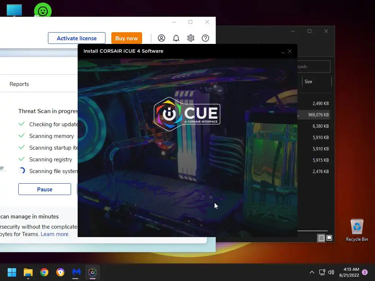Image resolution: width=375 pixels, height=281 pixels.
Task: Click the File Explorer search box
Action: click(x=313, y=67)
